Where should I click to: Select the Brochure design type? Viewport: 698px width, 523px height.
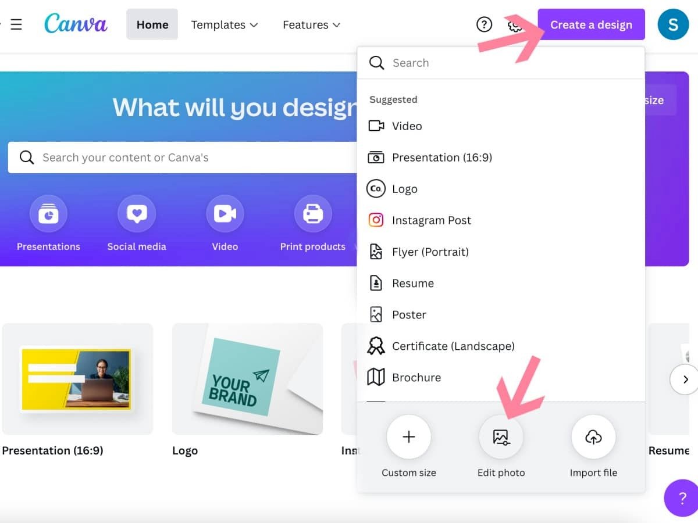(417, 377)
